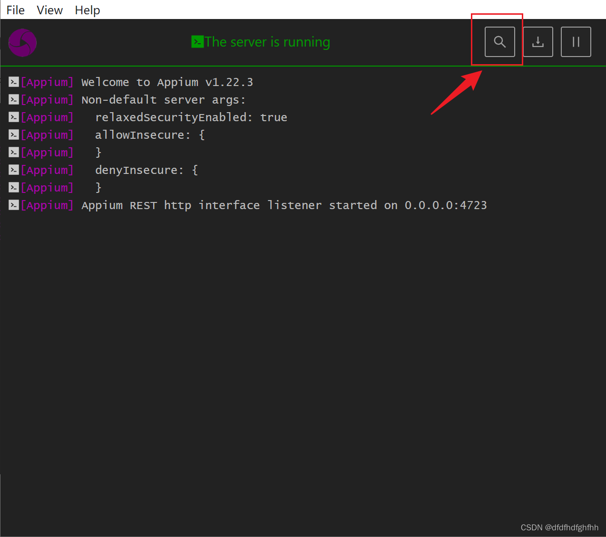Open the File menu
Image resolution: width=606 pixels, height=537 pixels.
tap(15, 10)
